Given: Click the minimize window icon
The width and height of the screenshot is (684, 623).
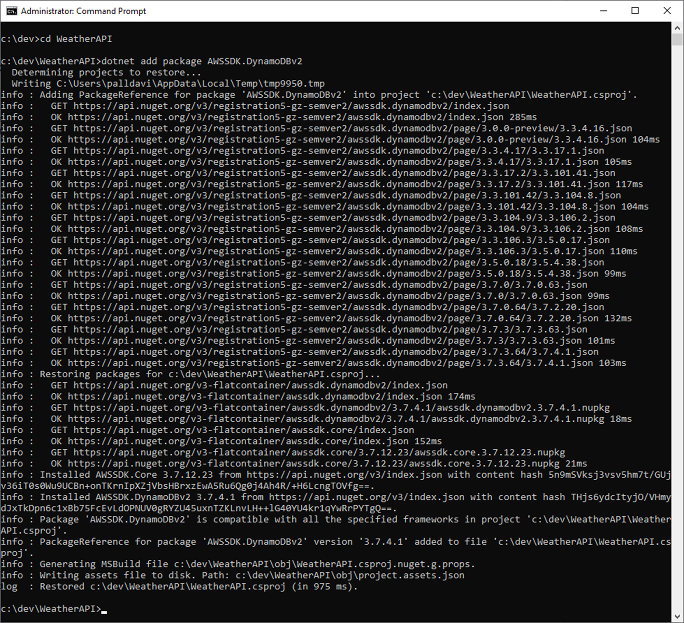Looking at the screenshot, I should coord(609,9).
